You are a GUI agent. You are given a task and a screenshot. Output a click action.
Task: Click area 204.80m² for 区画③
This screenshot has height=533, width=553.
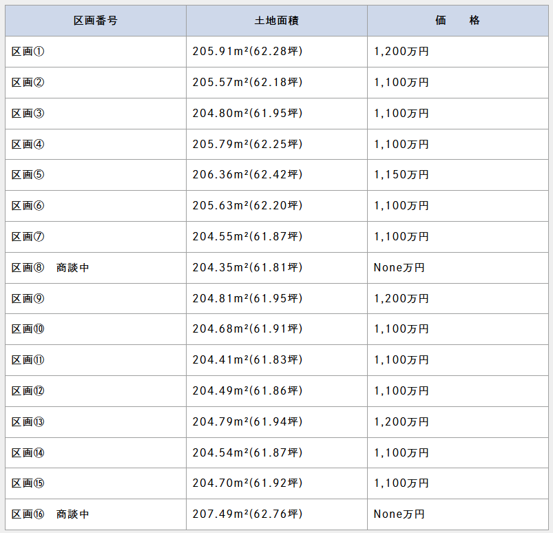[x=248, y=114]
